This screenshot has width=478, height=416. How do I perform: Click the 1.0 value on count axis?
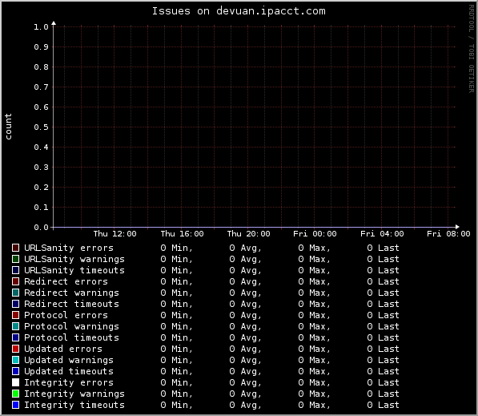tap(41, 27)
